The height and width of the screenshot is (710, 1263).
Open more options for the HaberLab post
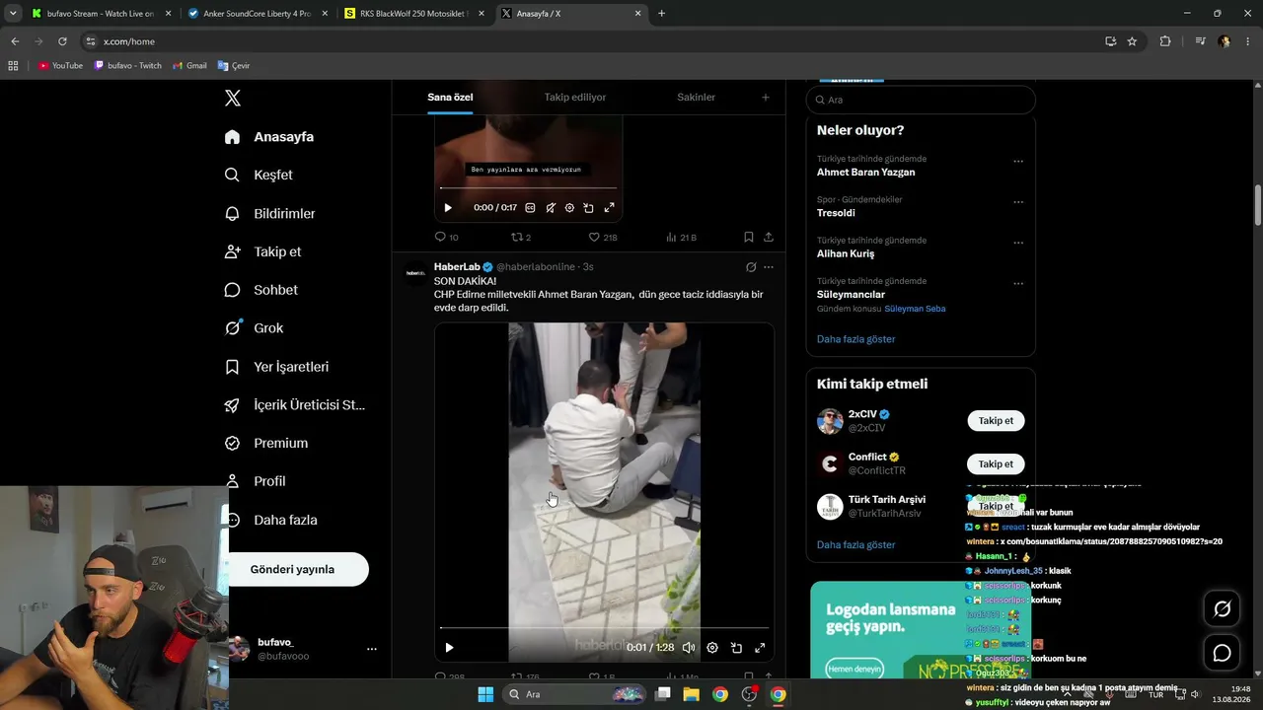pos(769,267)
